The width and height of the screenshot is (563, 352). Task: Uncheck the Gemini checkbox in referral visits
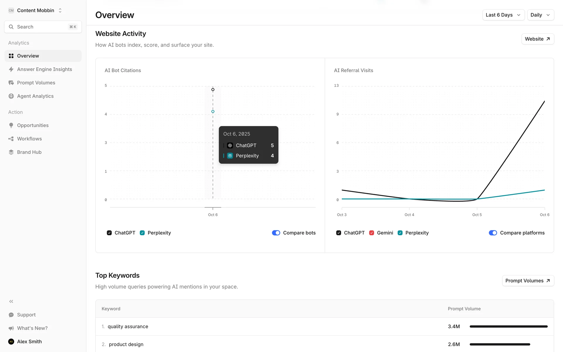(372, 233)
